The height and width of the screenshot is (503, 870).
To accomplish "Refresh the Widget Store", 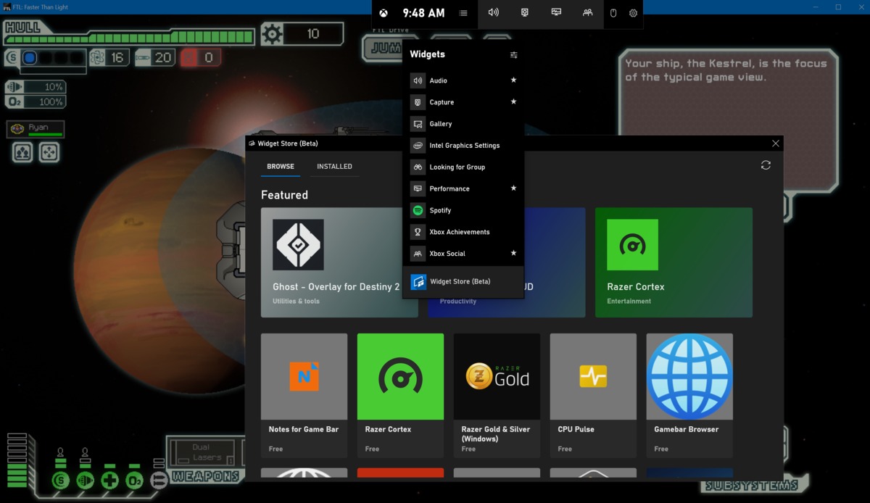I will [x=766, y=165].
